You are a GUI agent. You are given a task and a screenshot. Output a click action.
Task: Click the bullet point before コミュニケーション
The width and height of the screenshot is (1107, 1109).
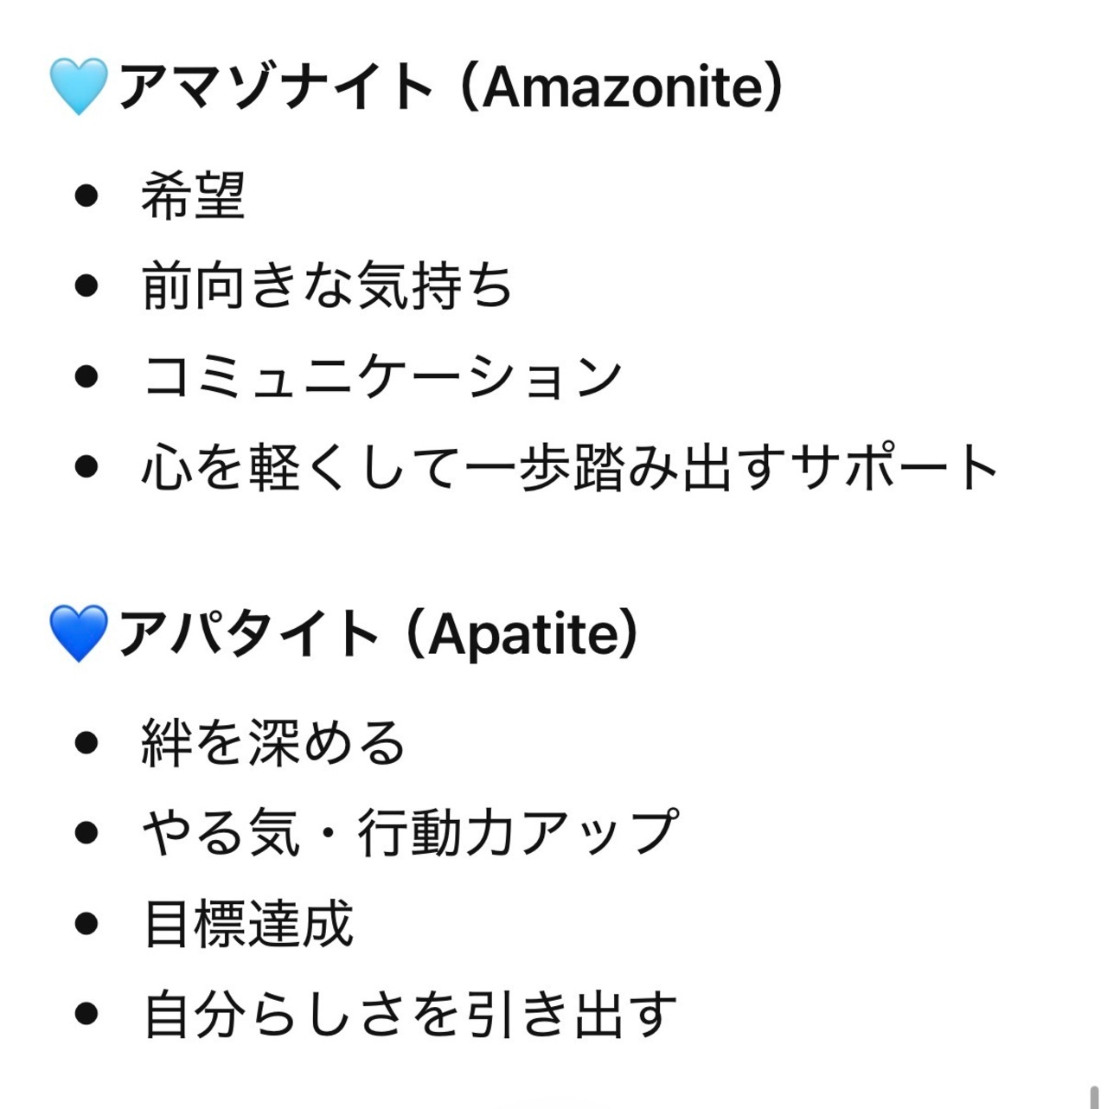pyautogui.click(x=86, y=377)
